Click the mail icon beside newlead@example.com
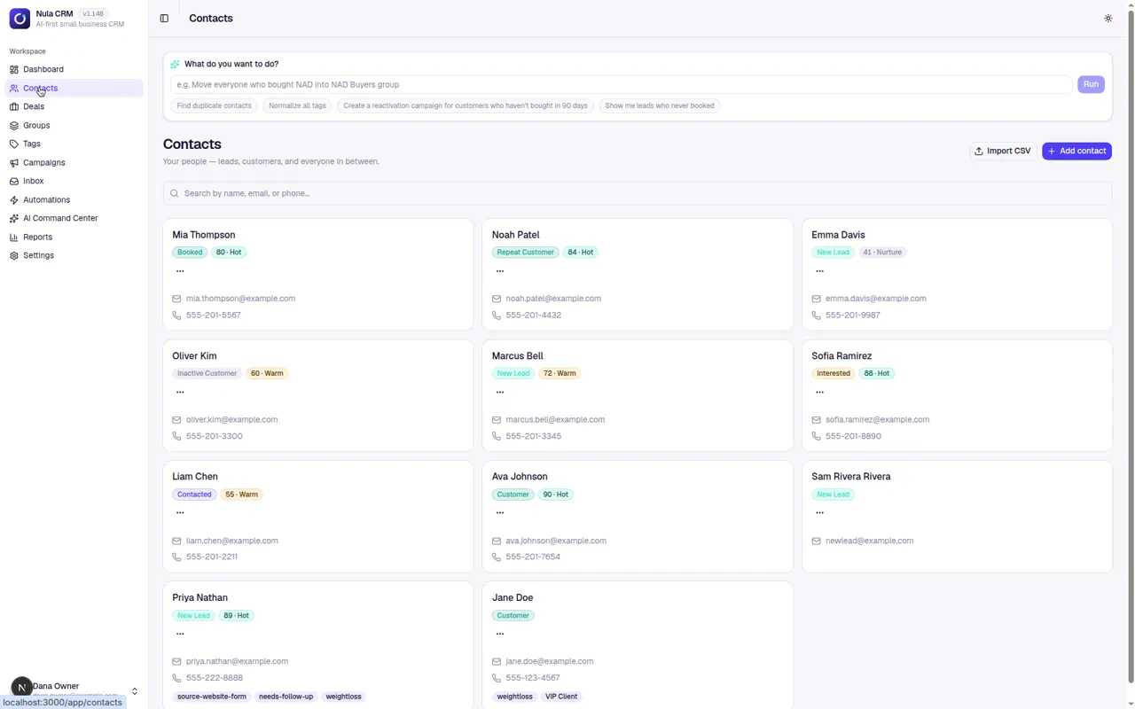The width and height of the screenshot is (1135, 709). [816, 541]
